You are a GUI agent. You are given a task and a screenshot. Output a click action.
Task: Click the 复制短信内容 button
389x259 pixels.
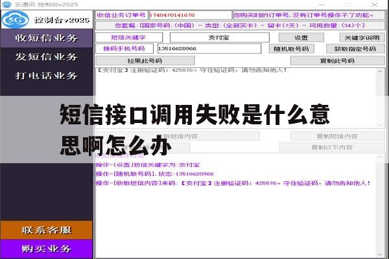[337, 136]
